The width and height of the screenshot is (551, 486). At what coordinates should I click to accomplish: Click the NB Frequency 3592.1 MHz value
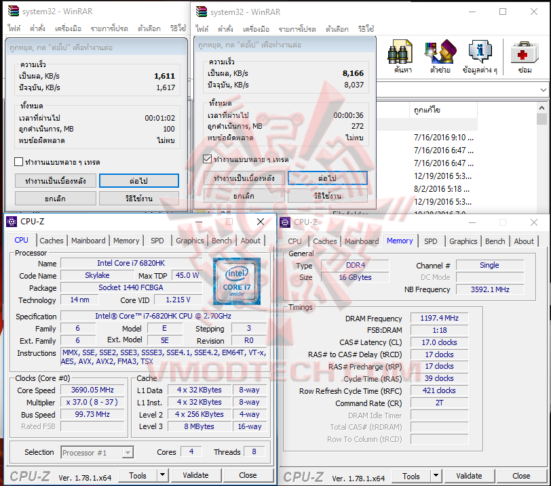point(490,289)
